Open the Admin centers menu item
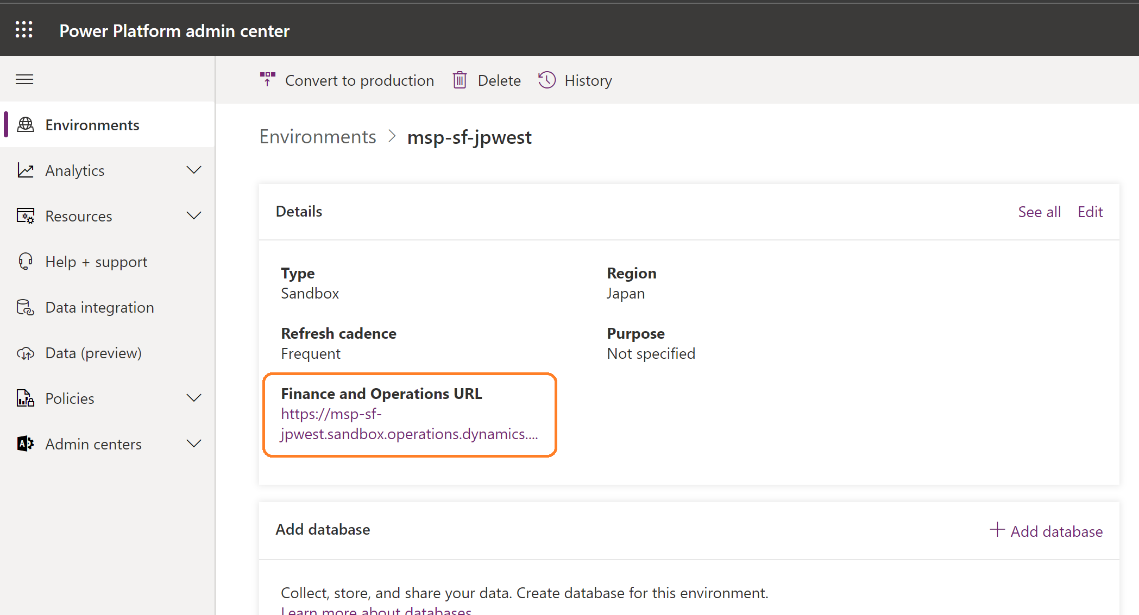Screen dimensions: 1139x615 pos(93,444)
